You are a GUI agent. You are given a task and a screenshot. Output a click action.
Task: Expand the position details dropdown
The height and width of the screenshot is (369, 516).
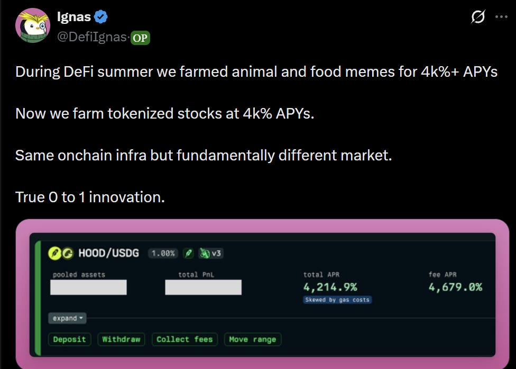68,318
